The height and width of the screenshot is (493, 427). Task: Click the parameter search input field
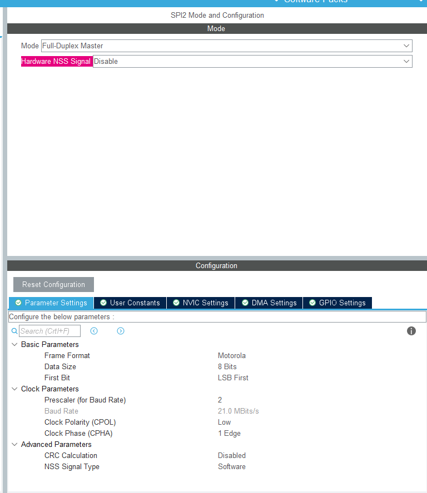click(x=49, y=331)
